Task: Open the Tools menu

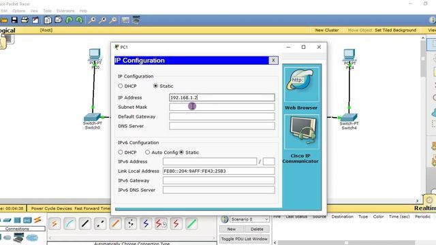Action: [x=47, y=11]
